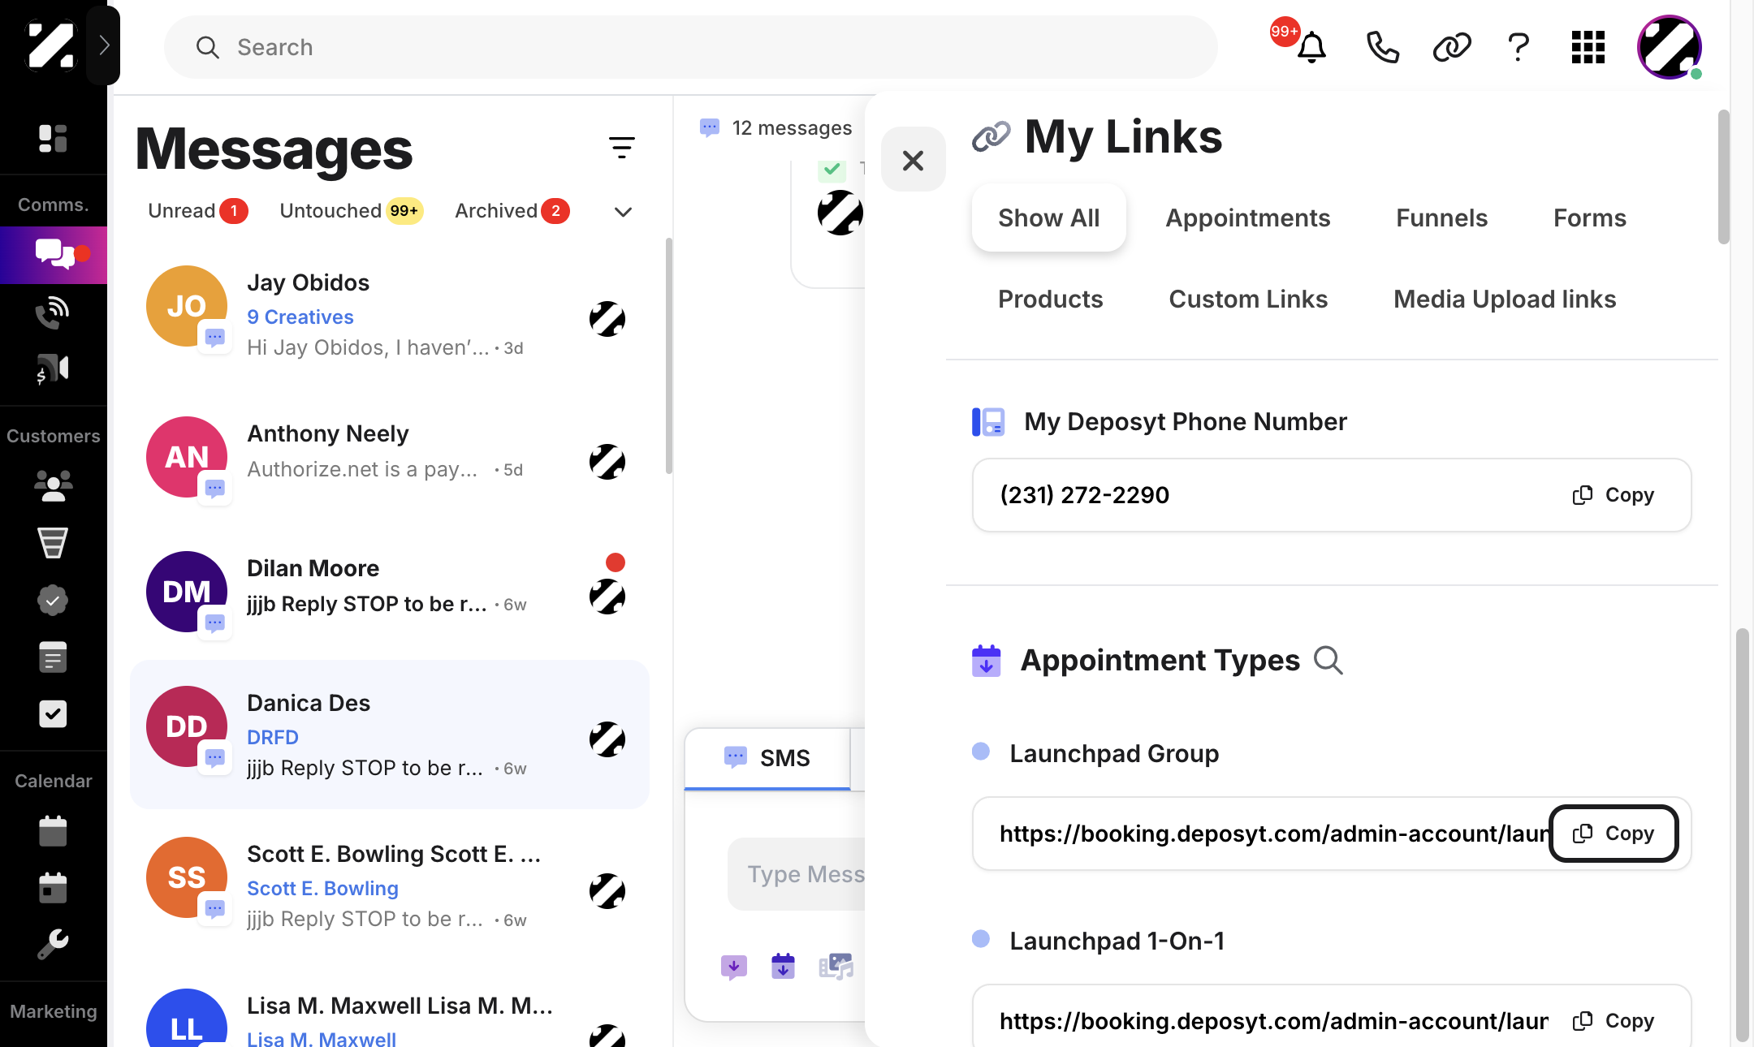Open the tasks checkbox sidebar icon
Viewport: 1754px width, 1047px height.
coord(53,714)
